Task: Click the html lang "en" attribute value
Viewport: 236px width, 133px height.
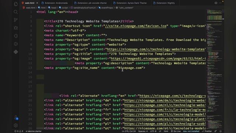Action: [61, 12]
